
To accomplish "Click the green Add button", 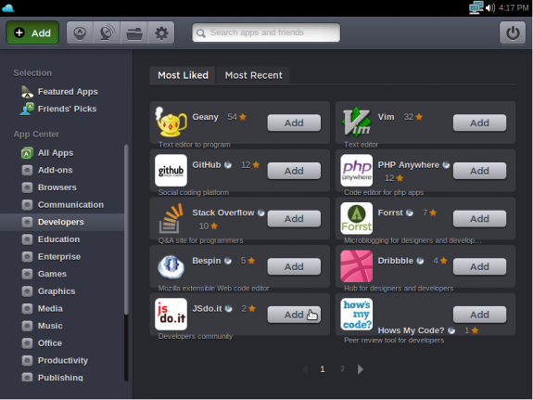I will (x=32, y=33).
